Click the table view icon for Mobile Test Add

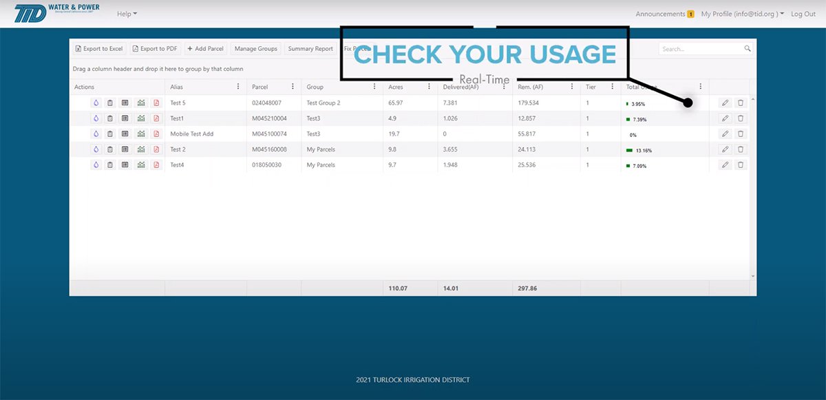125,134
